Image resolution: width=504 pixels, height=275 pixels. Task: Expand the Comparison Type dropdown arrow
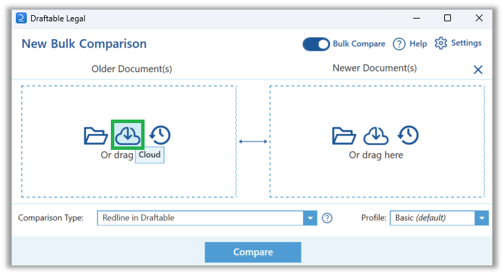(x=310, y=218)
